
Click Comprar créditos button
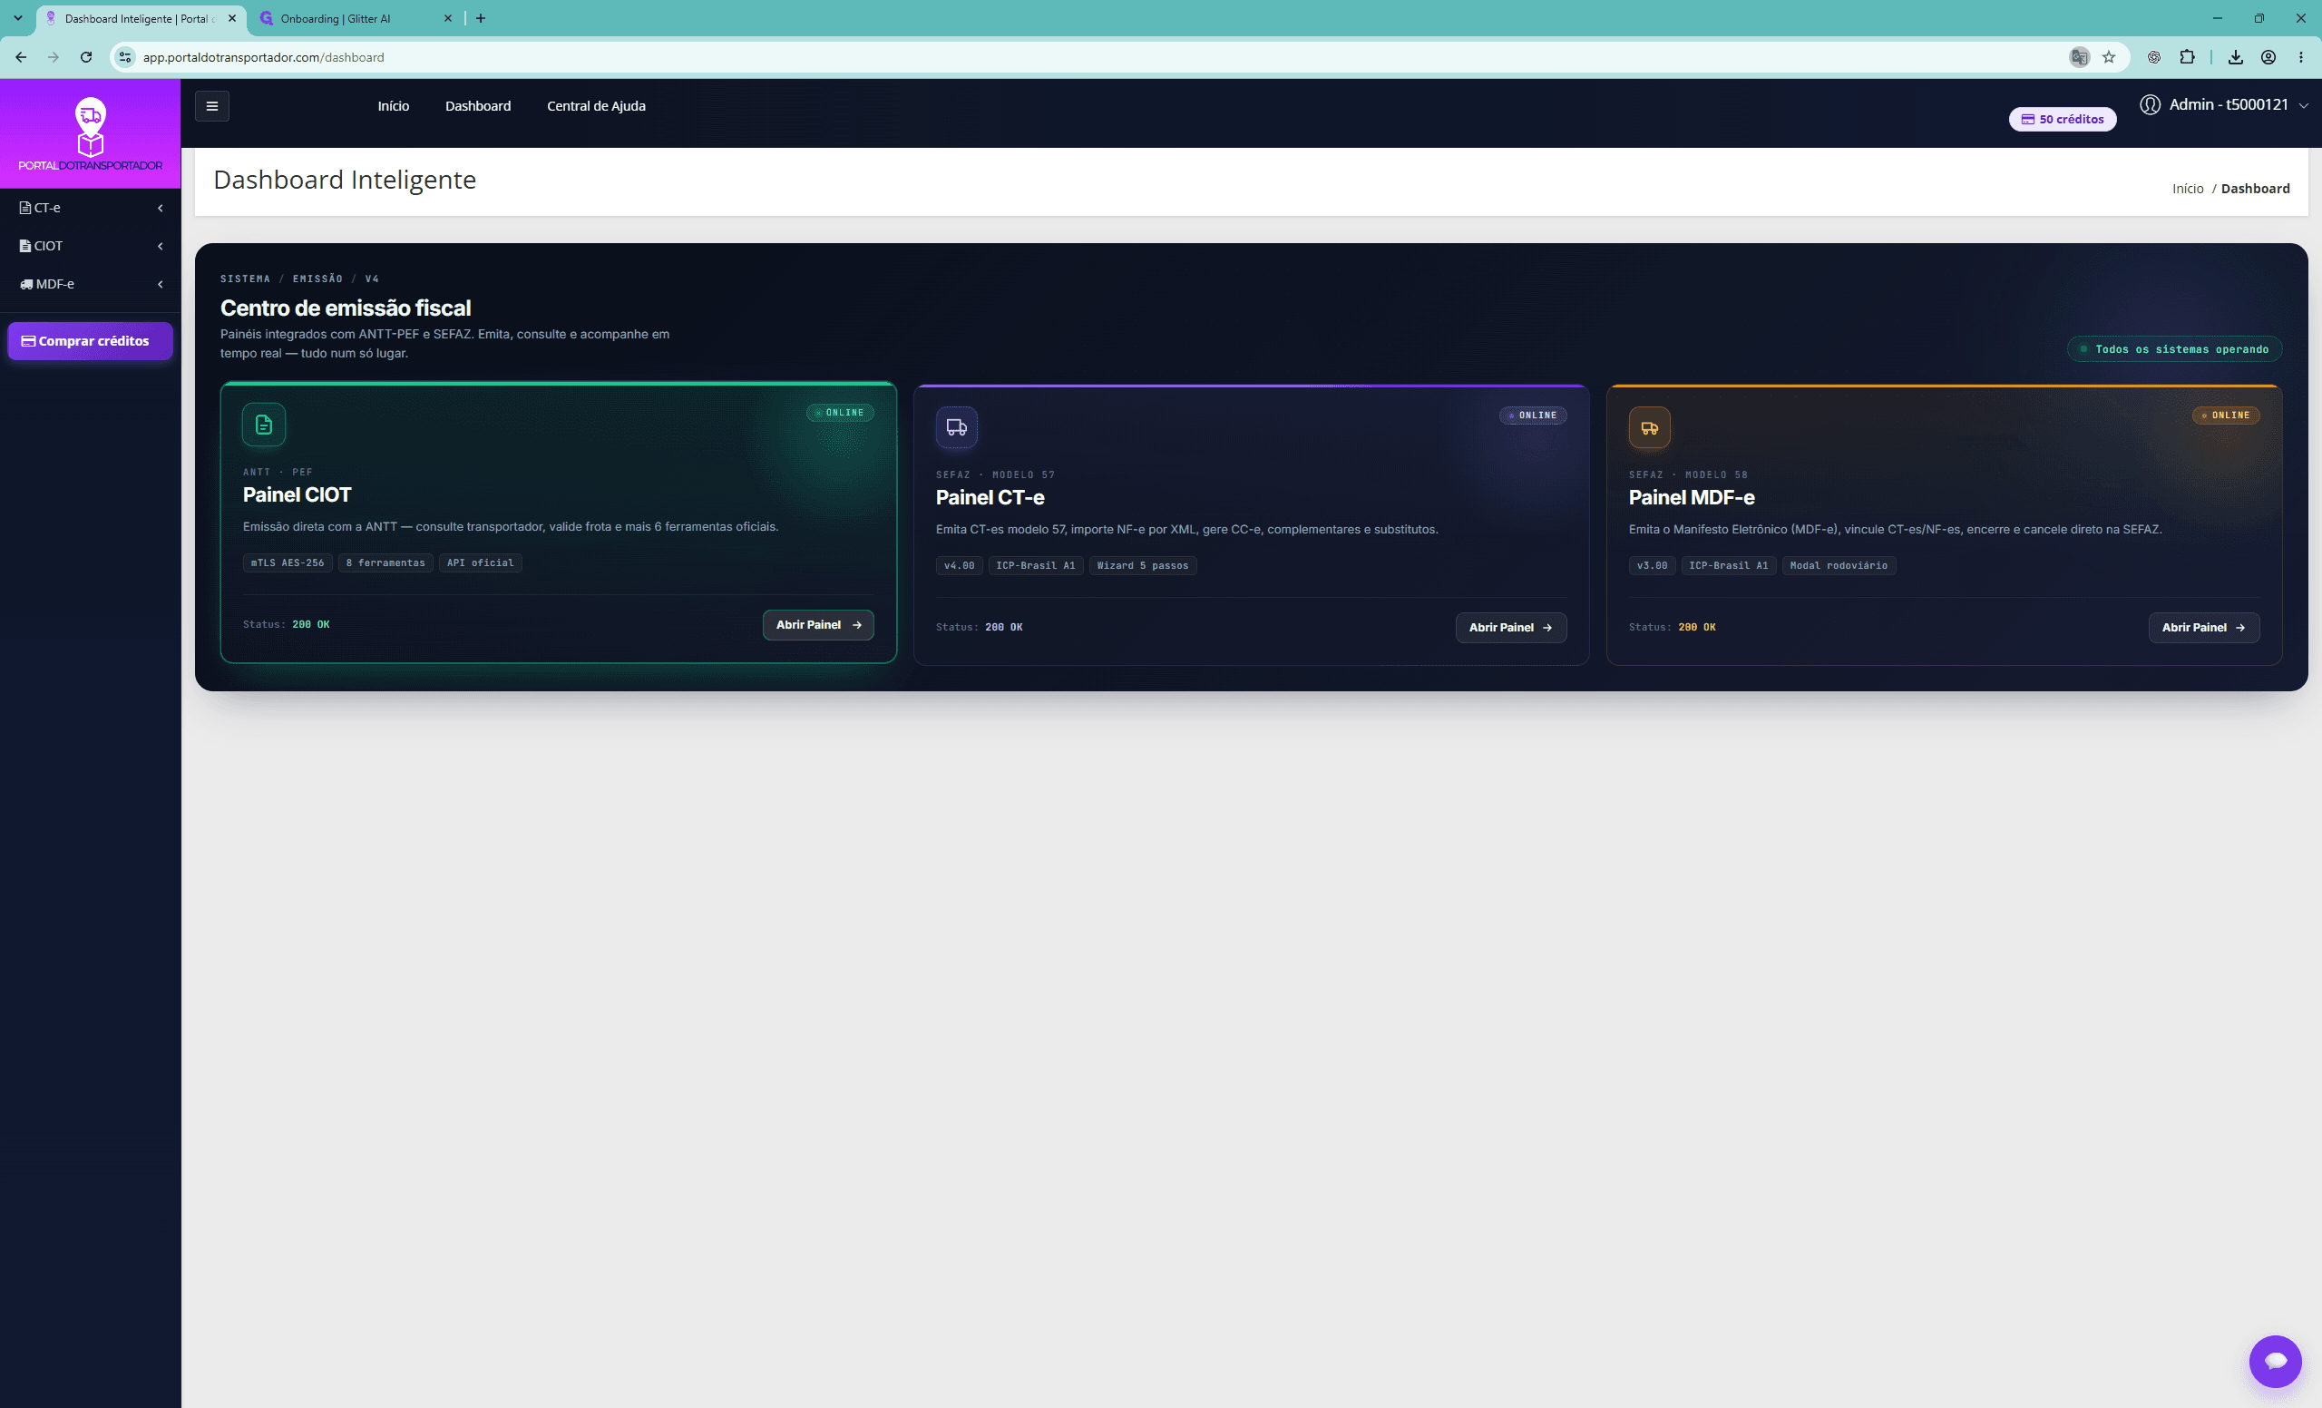pyautogui.click(x=91, y=341)
